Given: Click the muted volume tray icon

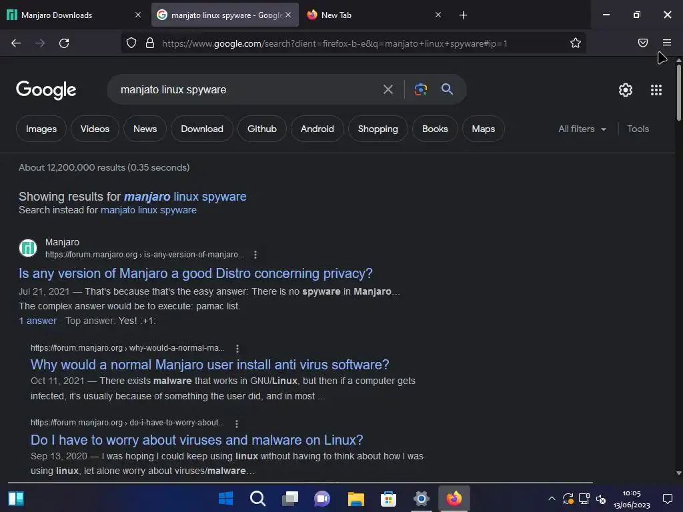Looking at the screenshot, I should coord(601,499).
